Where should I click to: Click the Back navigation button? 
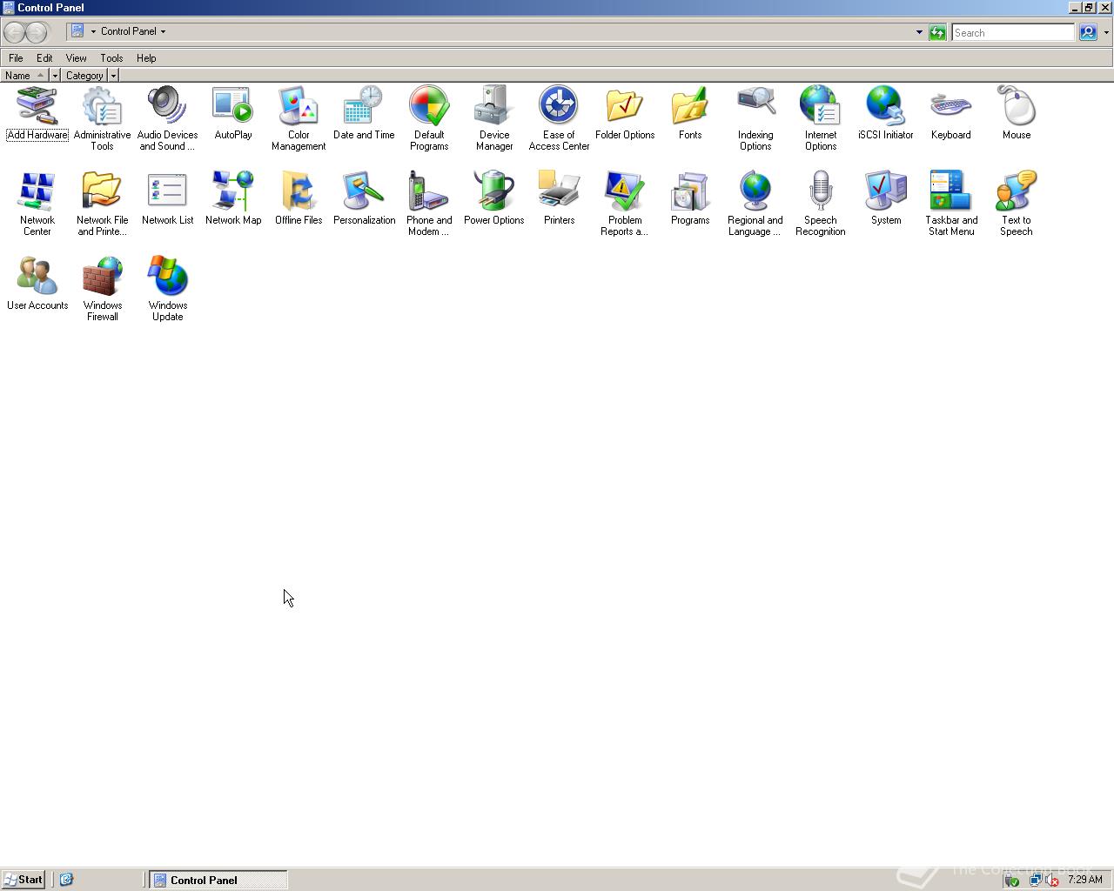tap(15, 32)
